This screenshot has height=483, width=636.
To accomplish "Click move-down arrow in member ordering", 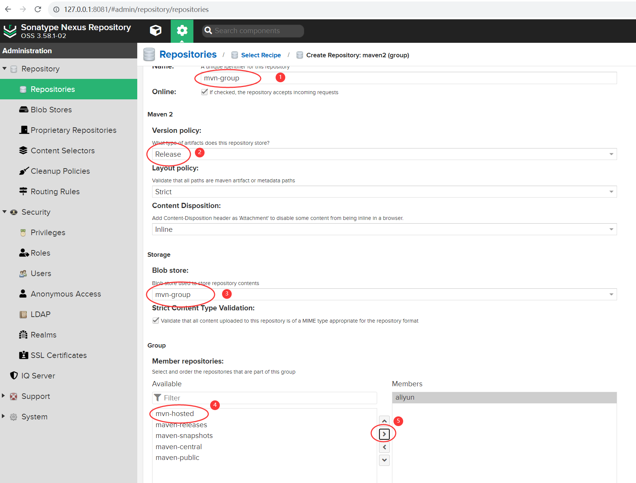I will click(x=384, y=460).
